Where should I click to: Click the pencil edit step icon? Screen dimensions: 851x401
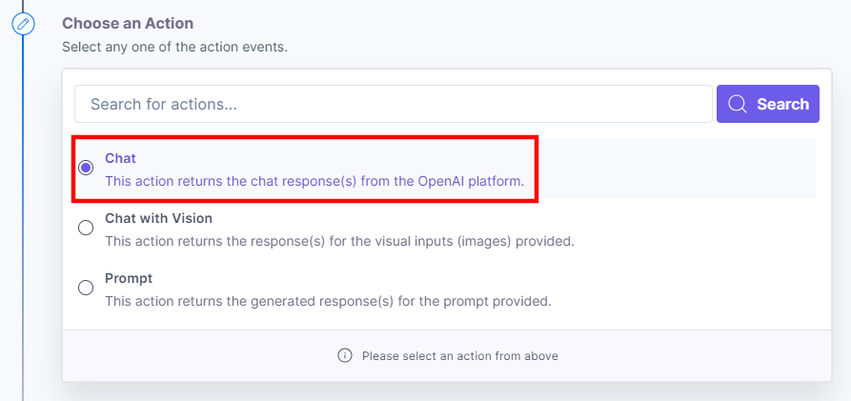coord(23,23)
